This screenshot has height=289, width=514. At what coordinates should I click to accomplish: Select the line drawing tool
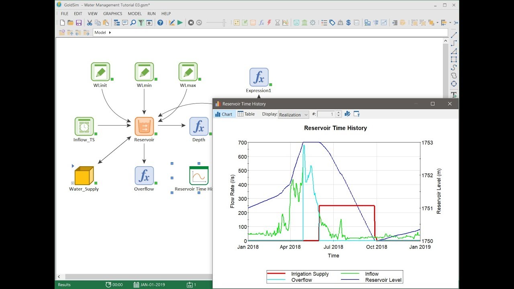click(x=454, y=35)
